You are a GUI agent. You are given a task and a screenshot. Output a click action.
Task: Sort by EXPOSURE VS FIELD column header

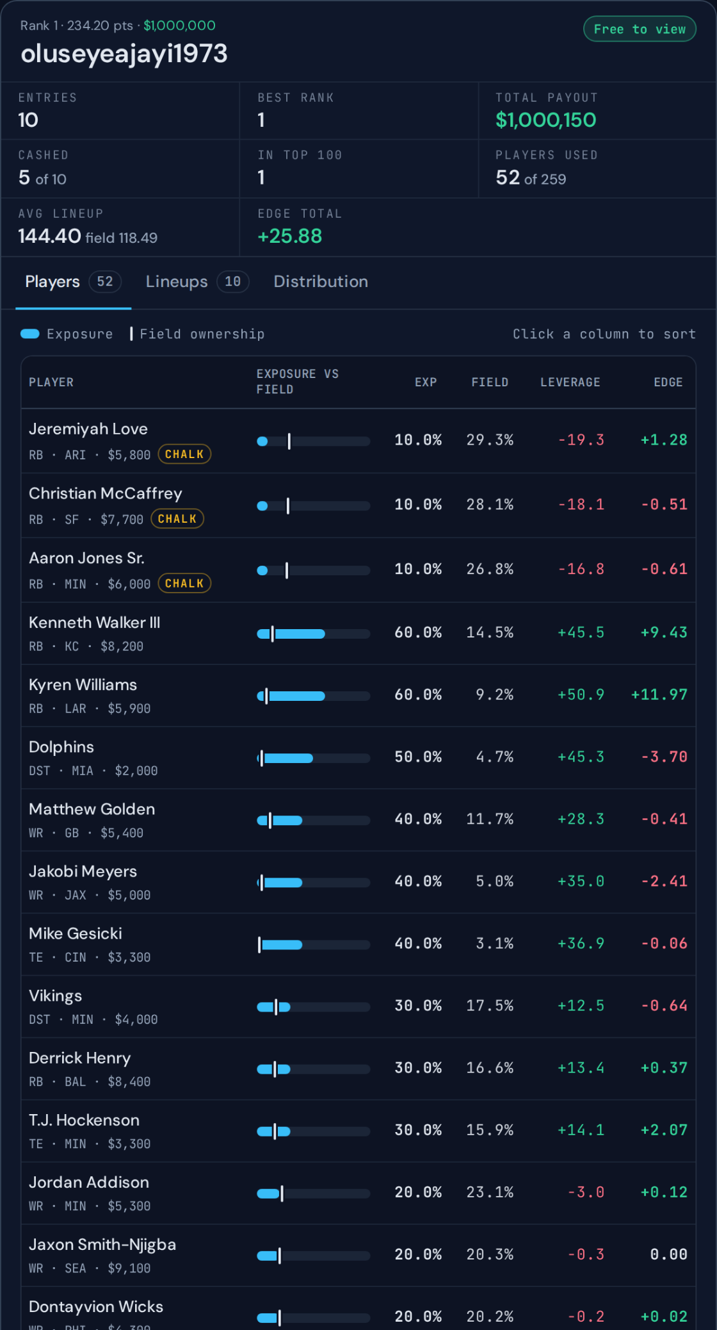click(297, 382)
